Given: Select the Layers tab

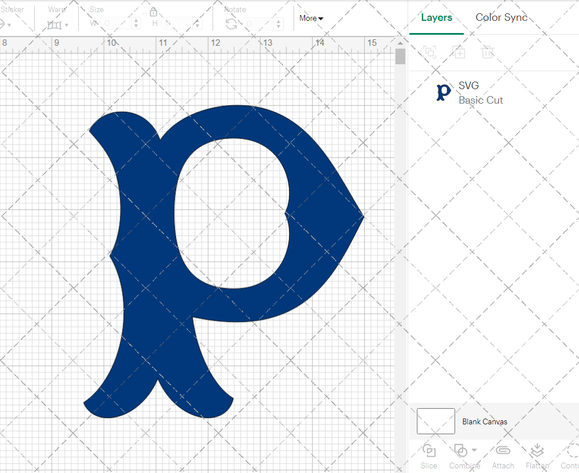Looking at the screenshot, I should [x=437, y=17].
